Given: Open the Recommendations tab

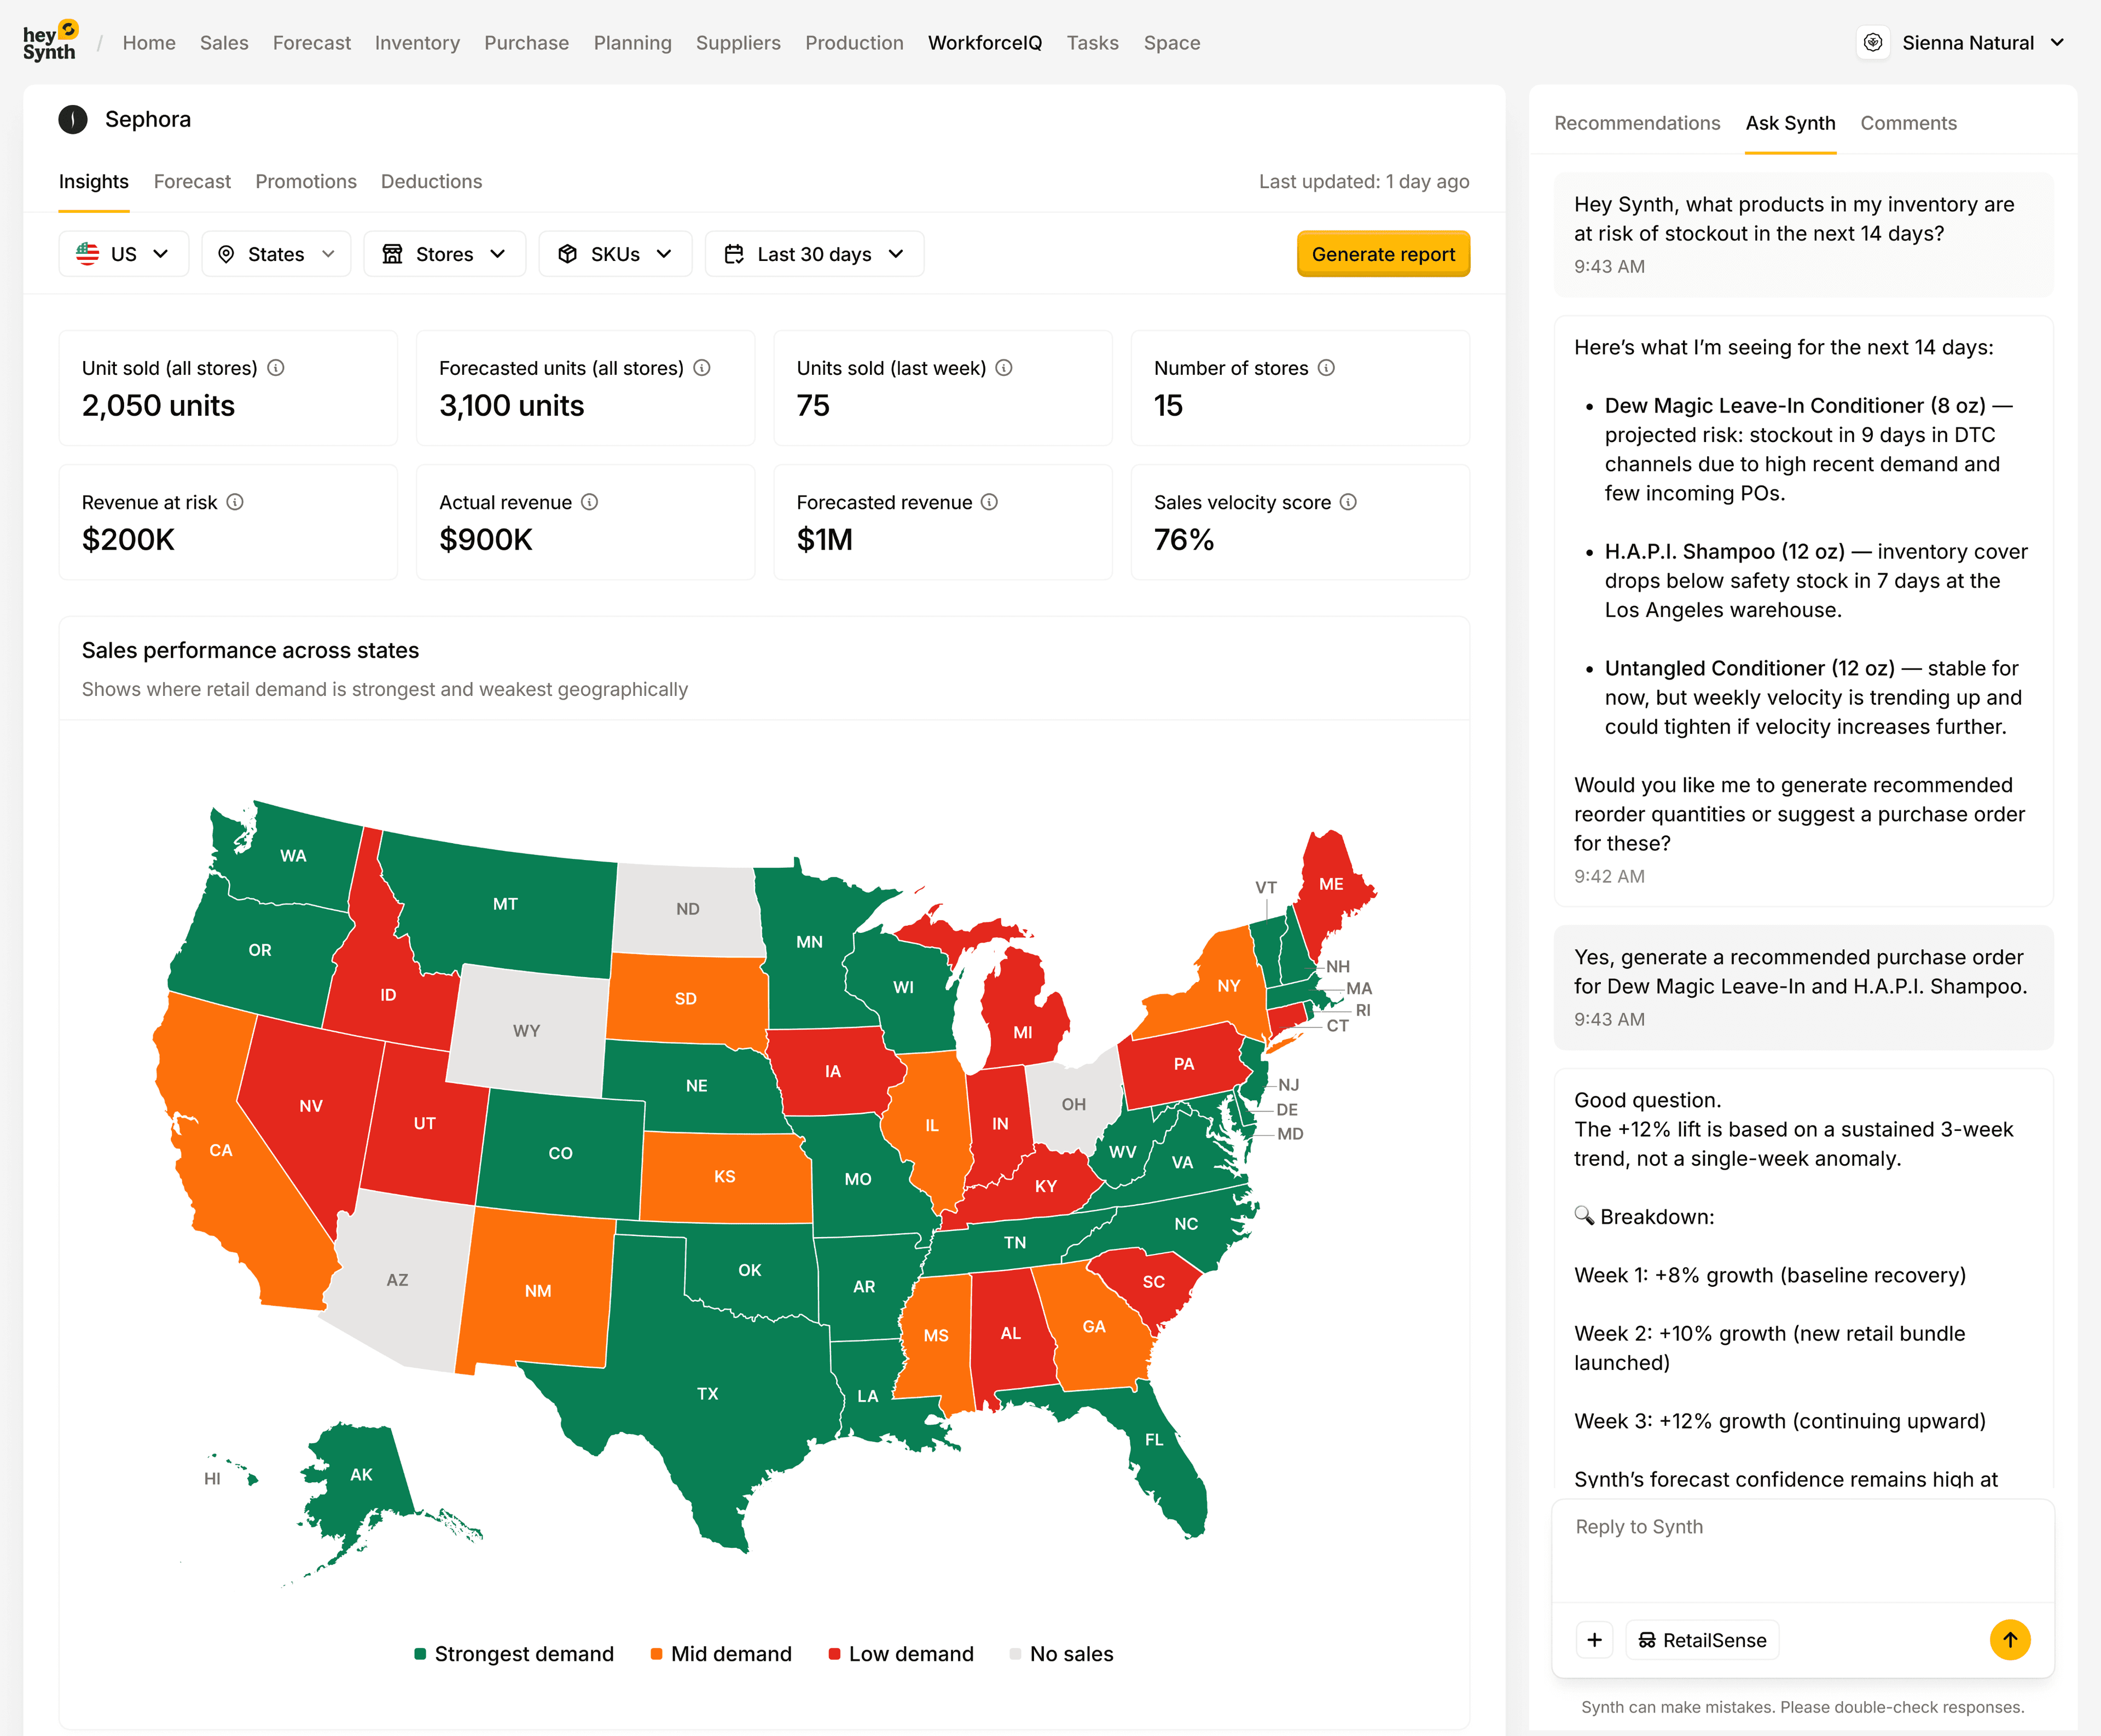Looking at the screenshot, I should pyautogui.click(x=1637, y=123).
